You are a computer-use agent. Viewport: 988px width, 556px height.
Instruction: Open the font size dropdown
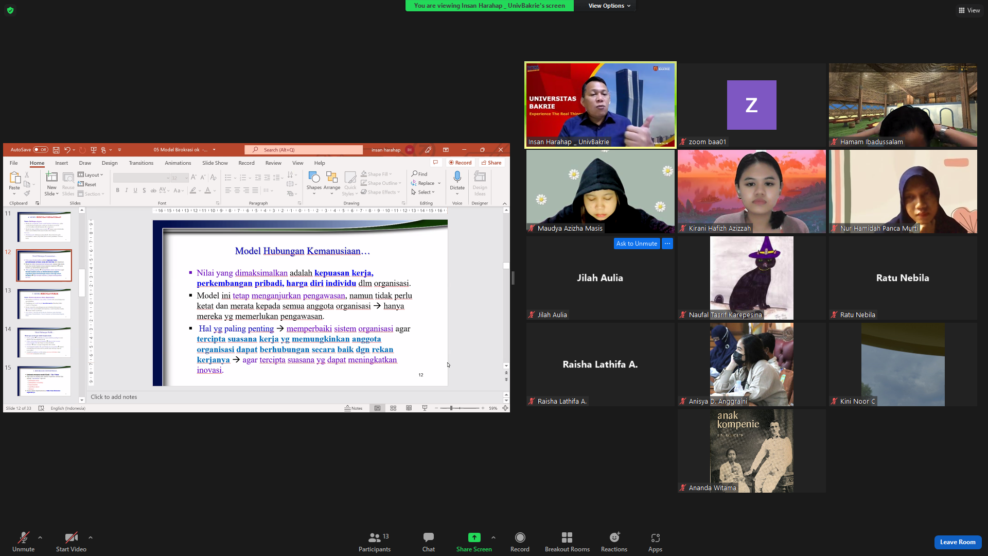click(186, 178)
